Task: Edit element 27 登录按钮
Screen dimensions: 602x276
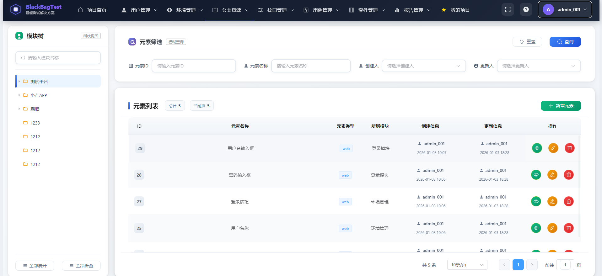Action: (552, 201)
